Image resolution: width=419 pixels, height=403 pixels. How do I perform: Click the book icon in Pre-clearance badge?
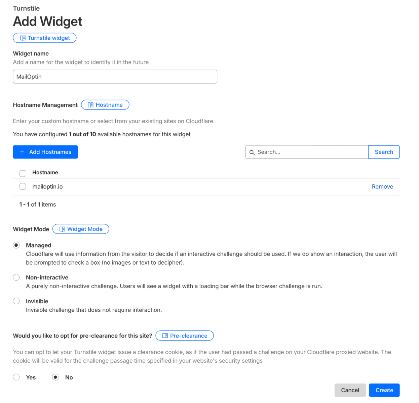tap(165, 336)
